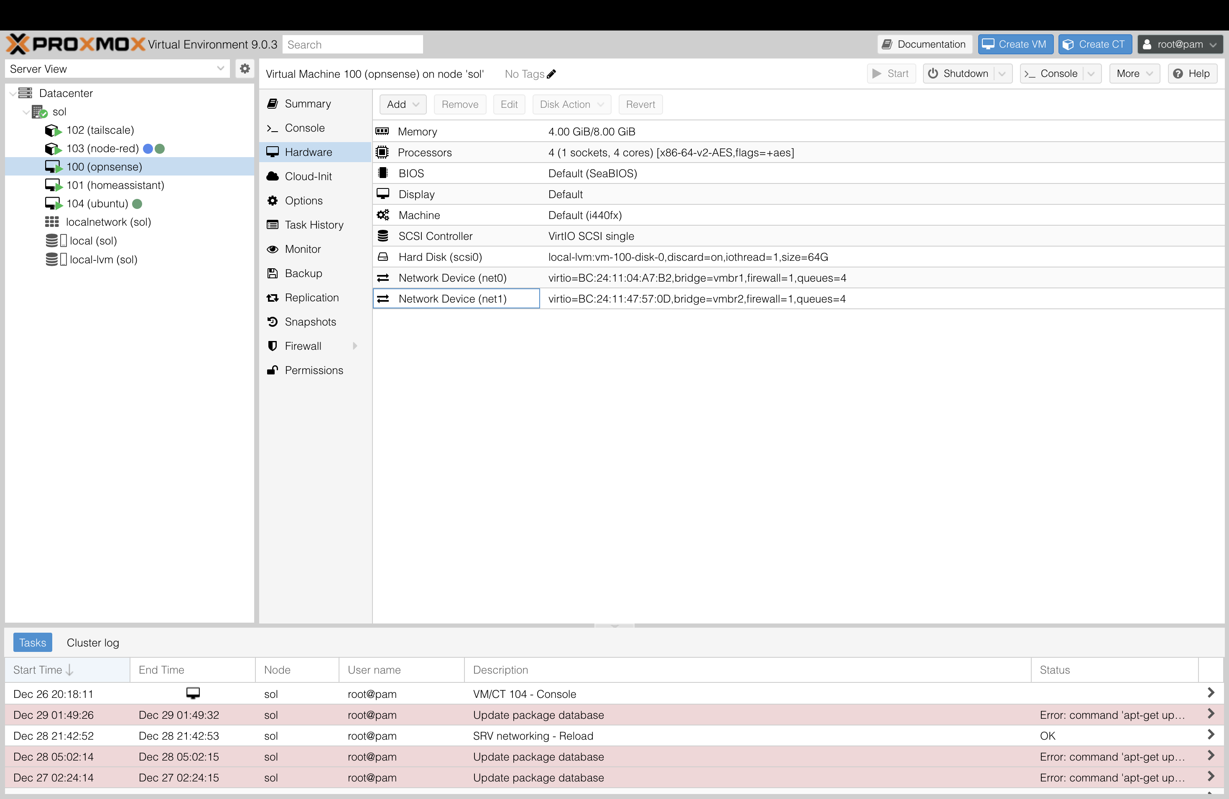Open the Options menu item

click(x=303, y=200)
